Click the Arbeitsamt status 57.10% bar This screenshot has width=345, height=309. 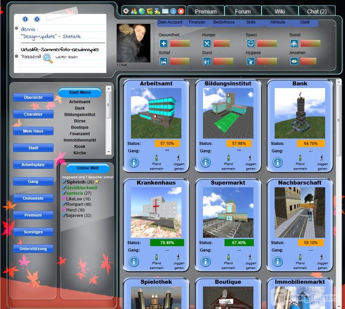pos(167,144)
